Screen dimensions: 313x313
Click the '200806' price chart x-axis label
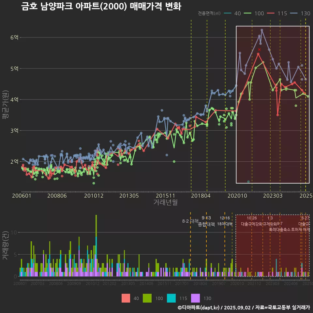57,196
